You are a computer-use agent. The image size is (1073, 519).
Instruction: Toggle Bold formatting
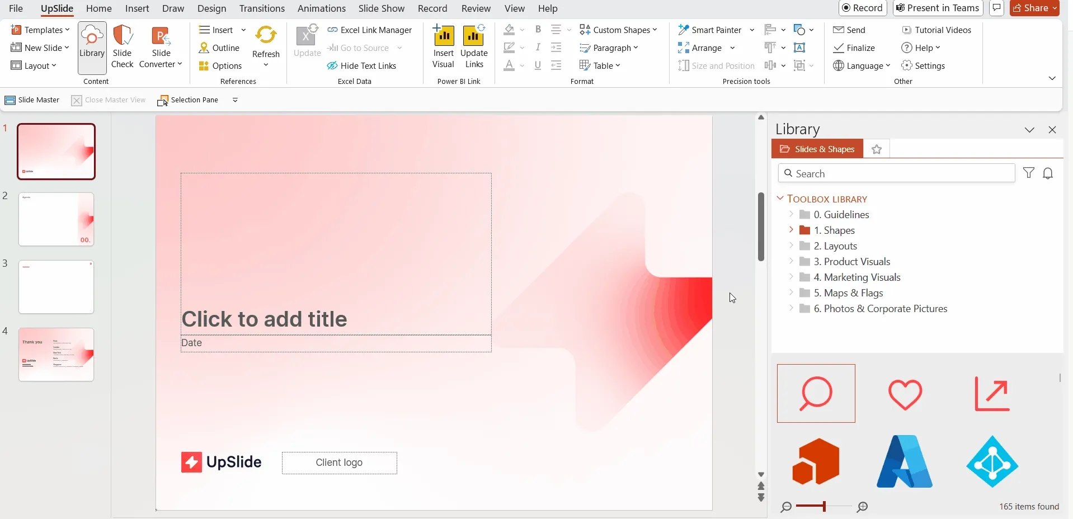pos(538,30)
